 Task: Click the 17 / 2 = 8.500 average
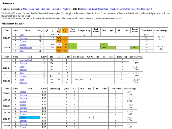pos(130,100)
